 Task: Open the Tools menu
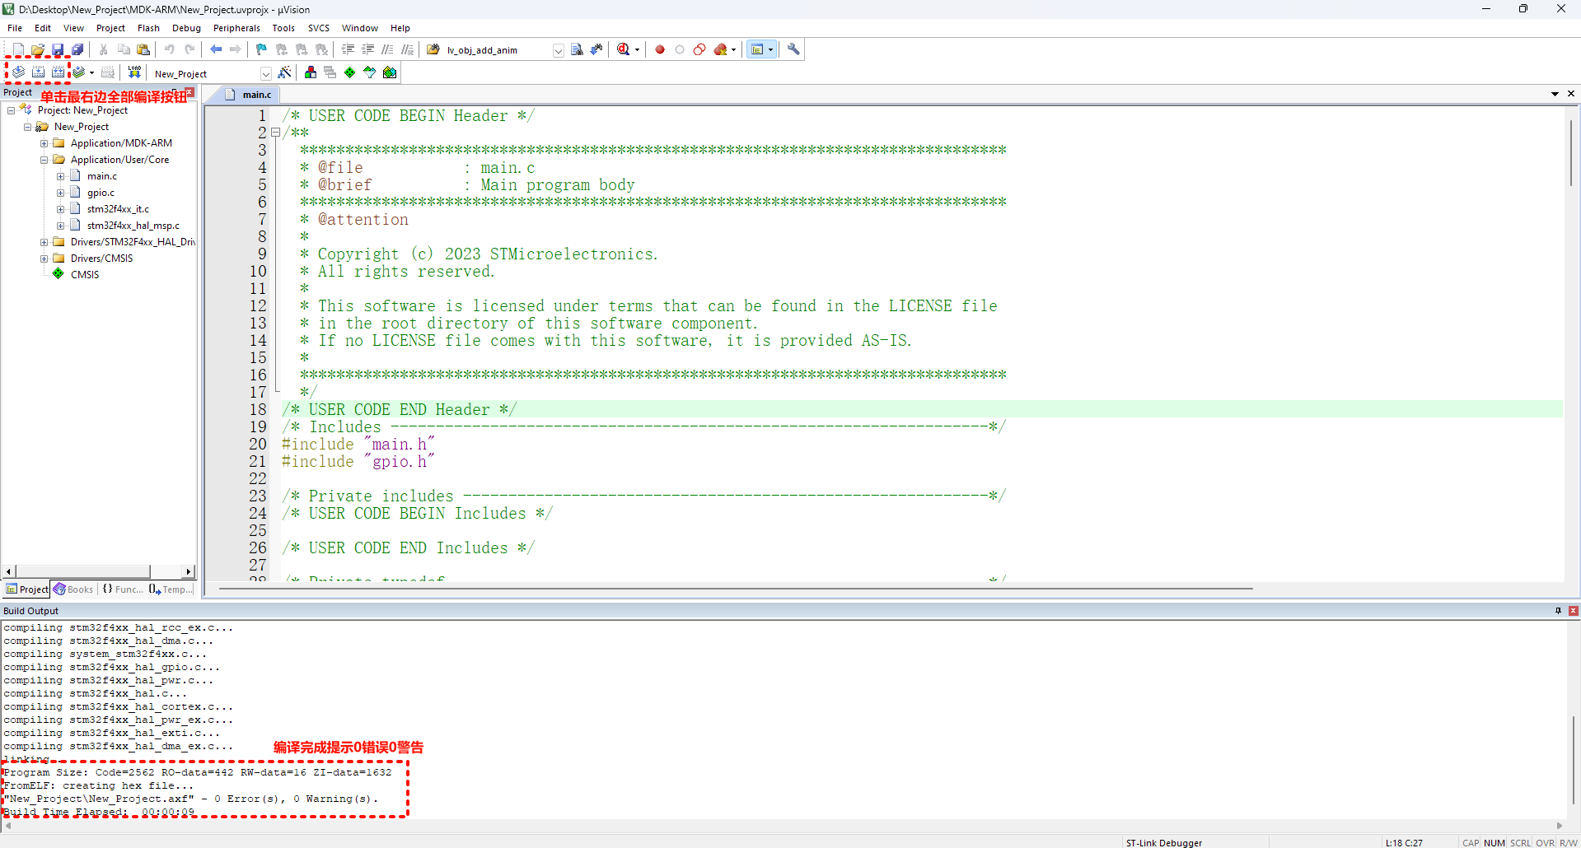(x=283, y=28)
